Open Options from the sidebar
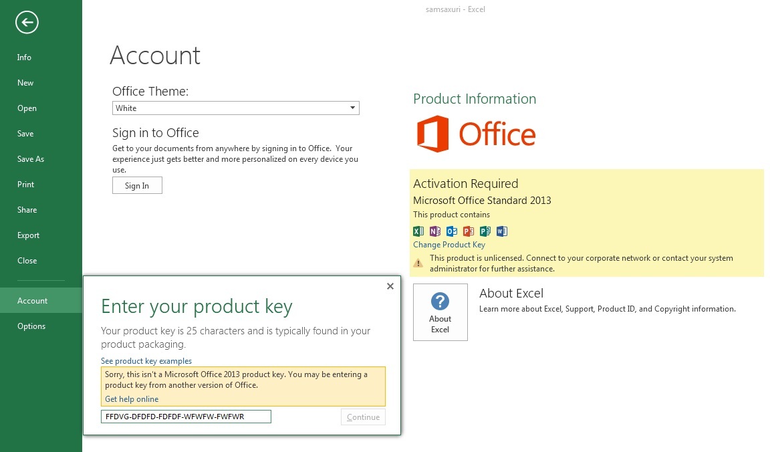 [x=41, y=326]
